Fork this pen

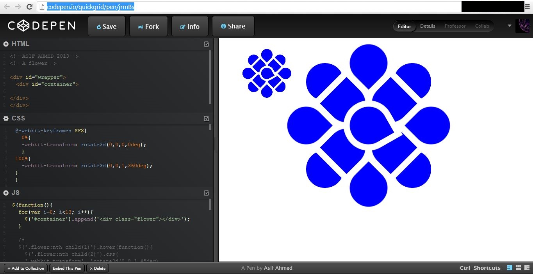[x=148, y=26]
